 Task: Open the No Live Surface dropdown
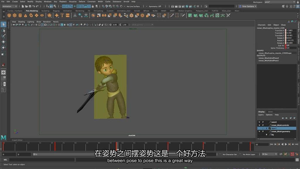(133, 6)
